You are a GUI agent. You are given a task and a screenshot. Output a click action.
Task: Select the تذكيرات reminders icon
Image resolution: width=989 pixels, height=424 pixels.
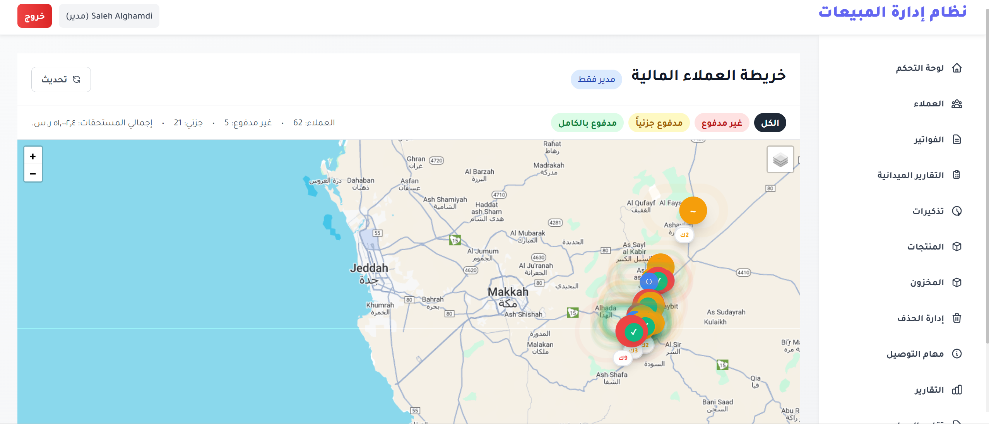[x=957, y=211]
